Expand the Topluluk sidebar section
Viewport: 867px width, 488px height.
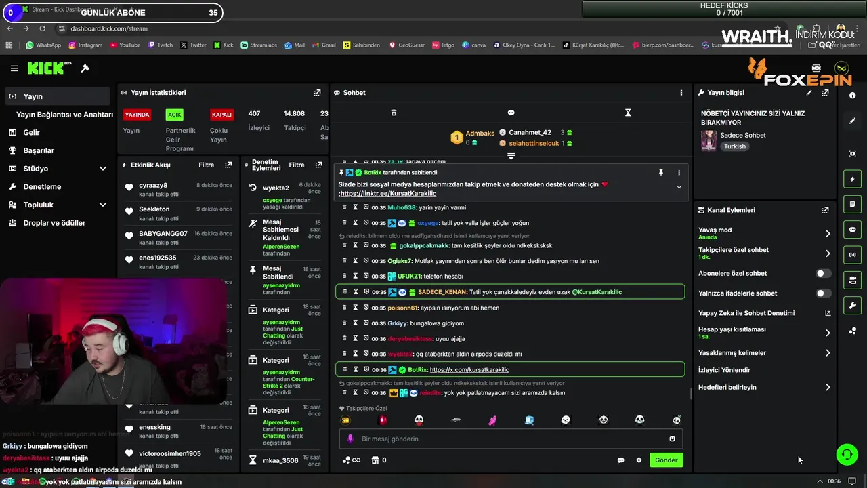(103, 205)
